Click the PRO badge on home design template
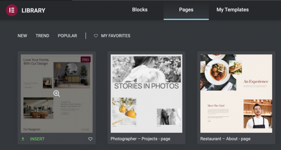The width and height of the screenshot is (281, 150). (86, 60)
